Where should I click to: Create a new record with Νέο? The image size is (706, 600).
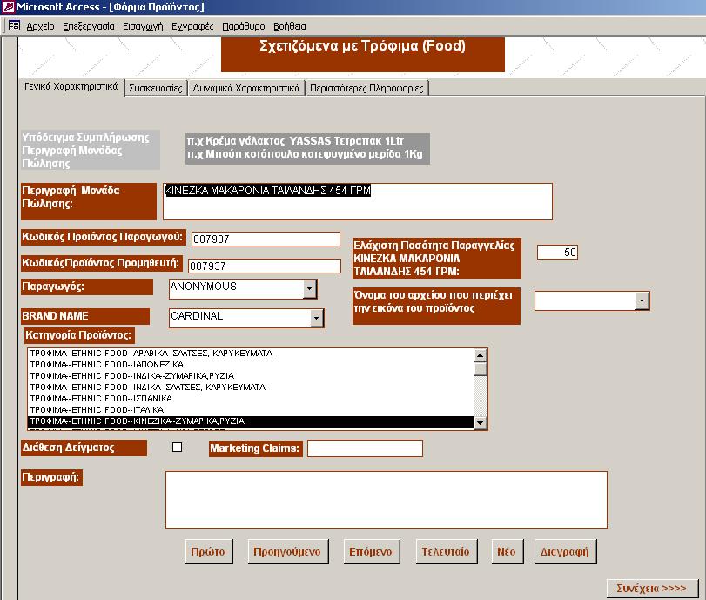(508, 551)
